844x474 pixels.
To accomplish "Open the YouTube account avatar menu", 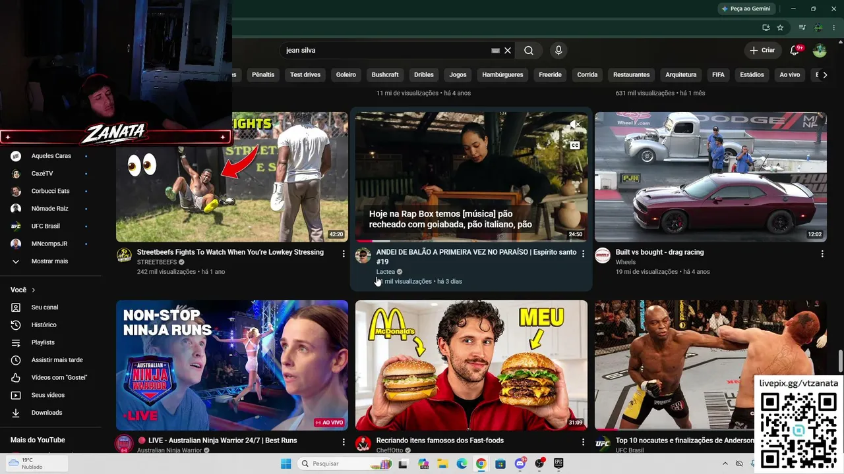I will pyautogui.click(x=820, y=51).
